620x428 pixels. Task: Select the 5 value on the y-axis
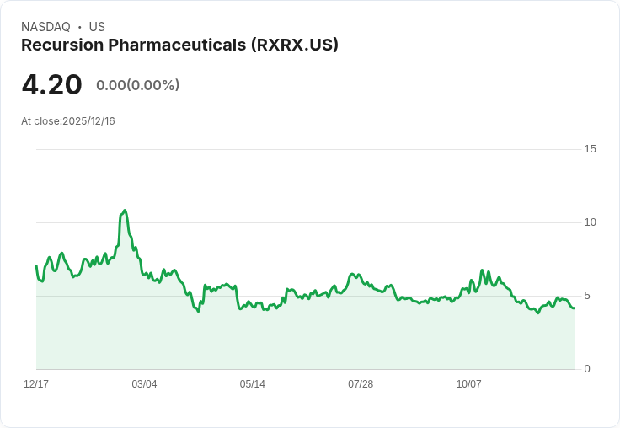click(587, 296)
